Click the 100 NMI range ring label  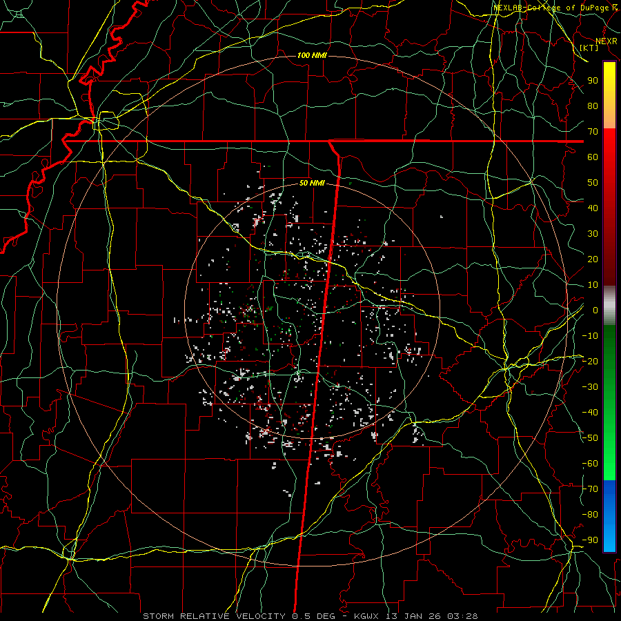(312, 55)
